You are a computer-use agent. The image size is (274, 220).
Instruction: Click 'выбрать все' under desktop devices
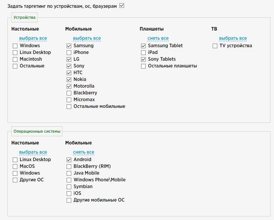(x=33, y=38)
